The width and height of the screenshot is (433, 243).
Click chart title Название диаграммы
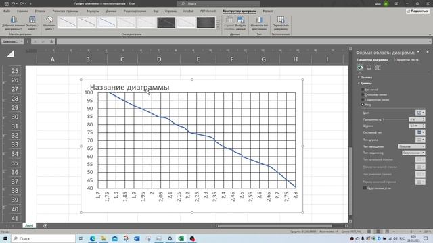click(129, 87)
